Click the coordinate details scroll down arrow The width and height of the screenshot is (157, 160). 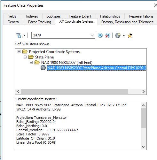[144, 147]
